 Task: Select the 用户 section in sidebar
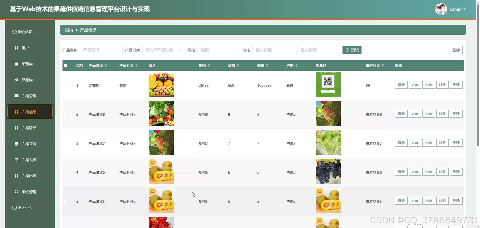click(x=25, y=47)
